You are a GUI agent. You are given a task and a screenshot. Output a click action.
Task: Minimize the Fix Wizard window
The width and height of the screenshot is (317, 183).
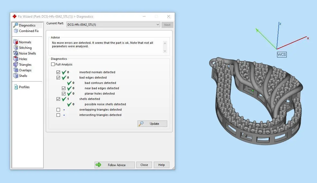click(x=144, y=16)
